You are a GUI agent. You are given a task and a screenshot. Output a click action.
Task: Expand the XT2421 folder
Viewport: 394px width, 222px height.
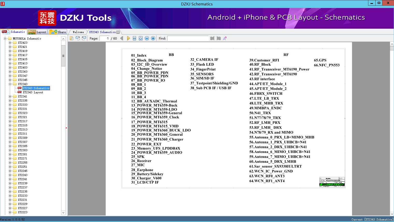10,47
